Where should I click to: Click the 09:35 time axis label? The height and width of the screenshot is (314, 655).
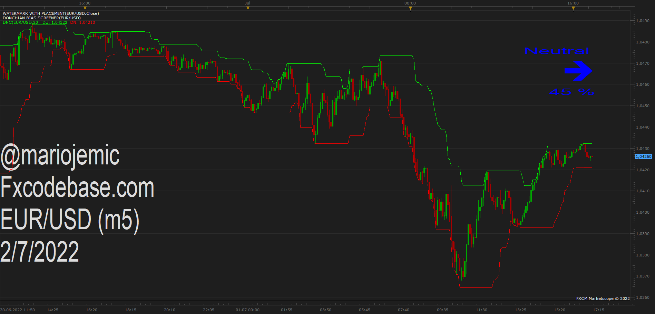click(442, 310)
